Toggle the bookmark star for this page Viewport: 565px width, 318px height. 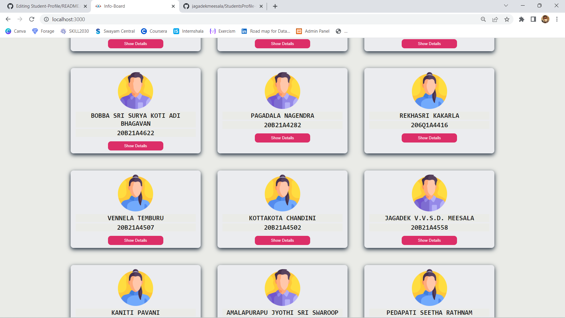click(507, 19)
